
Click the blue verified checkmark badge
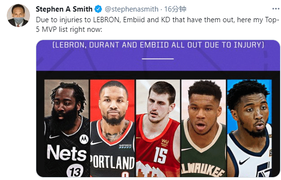(98, 9)
